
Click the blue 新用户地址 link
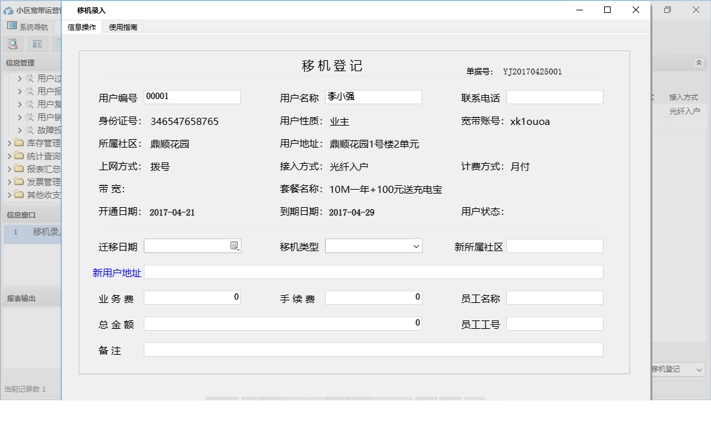[x=117, y=272]
